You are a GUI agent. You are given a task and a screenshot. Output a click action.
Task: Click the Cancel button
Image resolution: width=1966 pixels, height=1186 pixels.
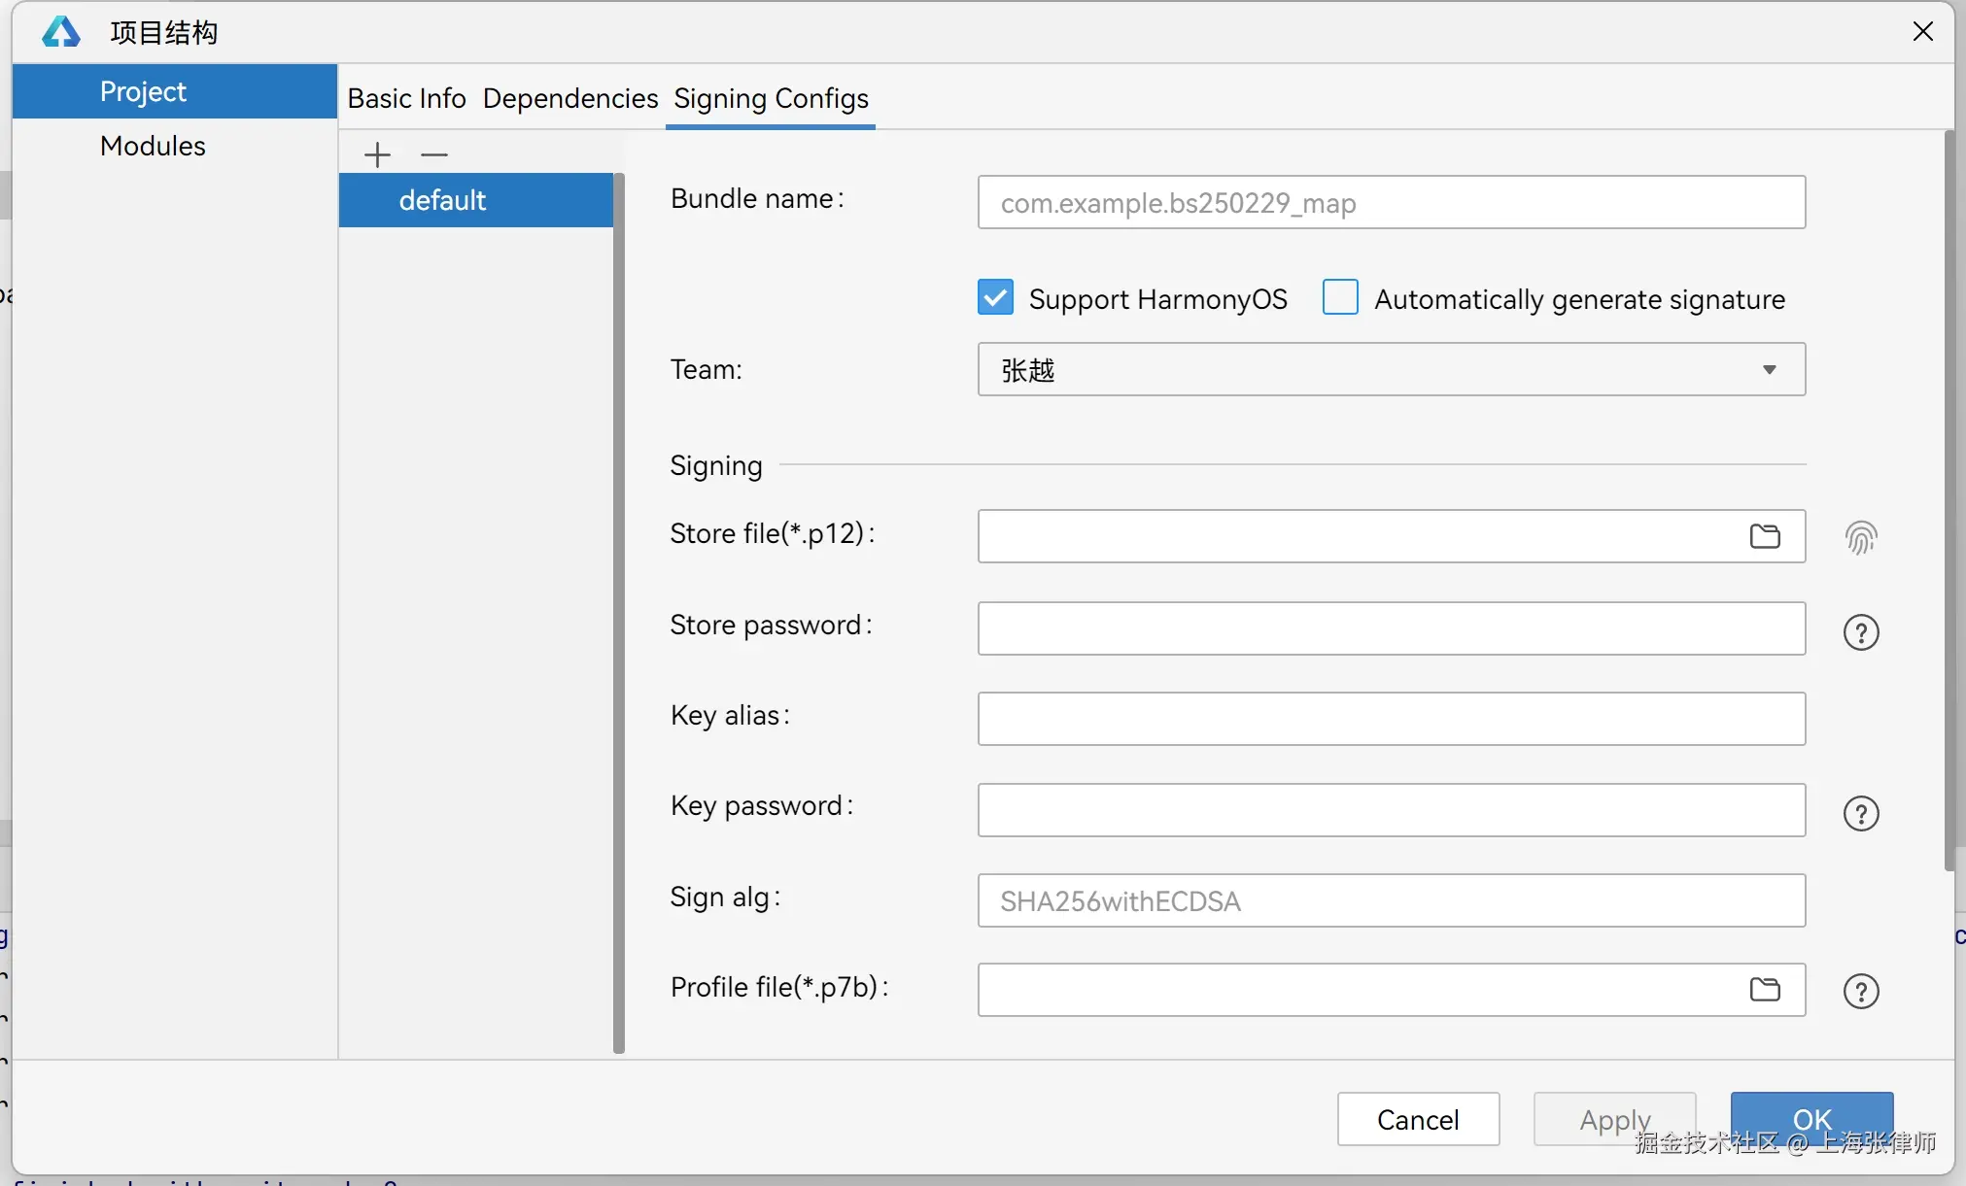[x=1417, y=1119]
